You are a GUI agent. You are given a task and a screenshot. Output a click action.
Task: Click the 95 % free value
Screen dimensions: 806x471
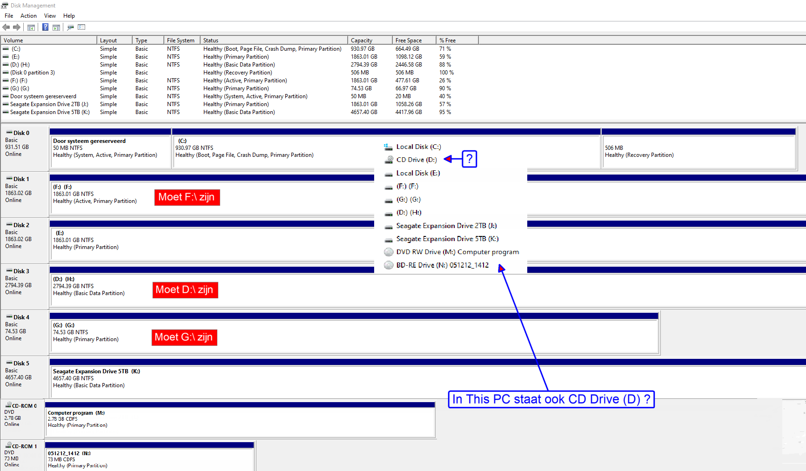tap(445, 112)
